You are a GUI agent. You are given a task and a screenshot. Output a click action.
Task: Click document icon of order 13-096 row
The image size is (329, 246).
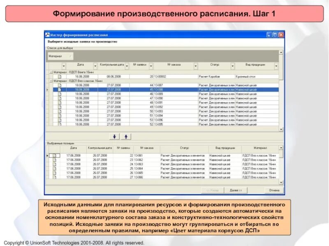pyautogui.click(x=59, y=120)
